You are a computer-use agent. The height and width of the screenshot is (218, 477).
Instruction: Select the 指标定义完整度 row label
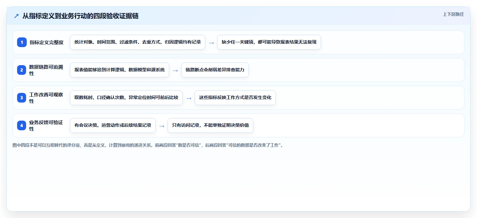[x=47, y=42]
